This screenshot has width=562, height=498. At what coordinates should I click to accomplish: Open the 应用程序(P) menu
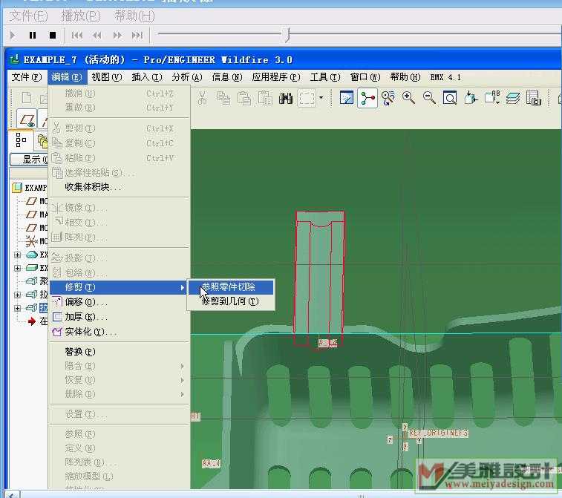point(276,77)
